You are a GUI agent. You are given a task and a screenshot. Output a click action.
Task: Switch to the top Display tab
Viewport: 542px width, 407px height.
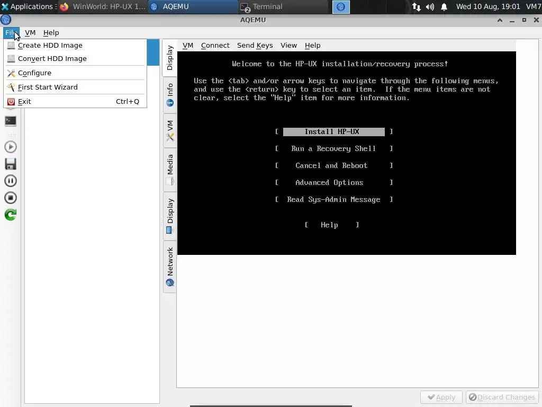(x=169, y=58)
